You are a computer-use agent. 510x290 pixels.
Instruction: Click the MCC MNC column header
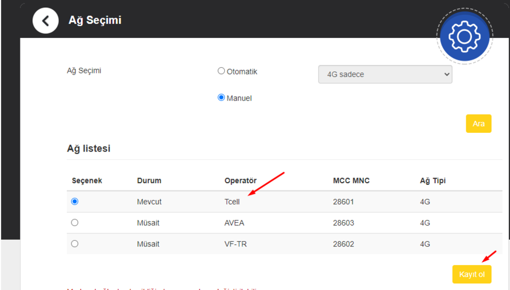(x=351, y=181)
